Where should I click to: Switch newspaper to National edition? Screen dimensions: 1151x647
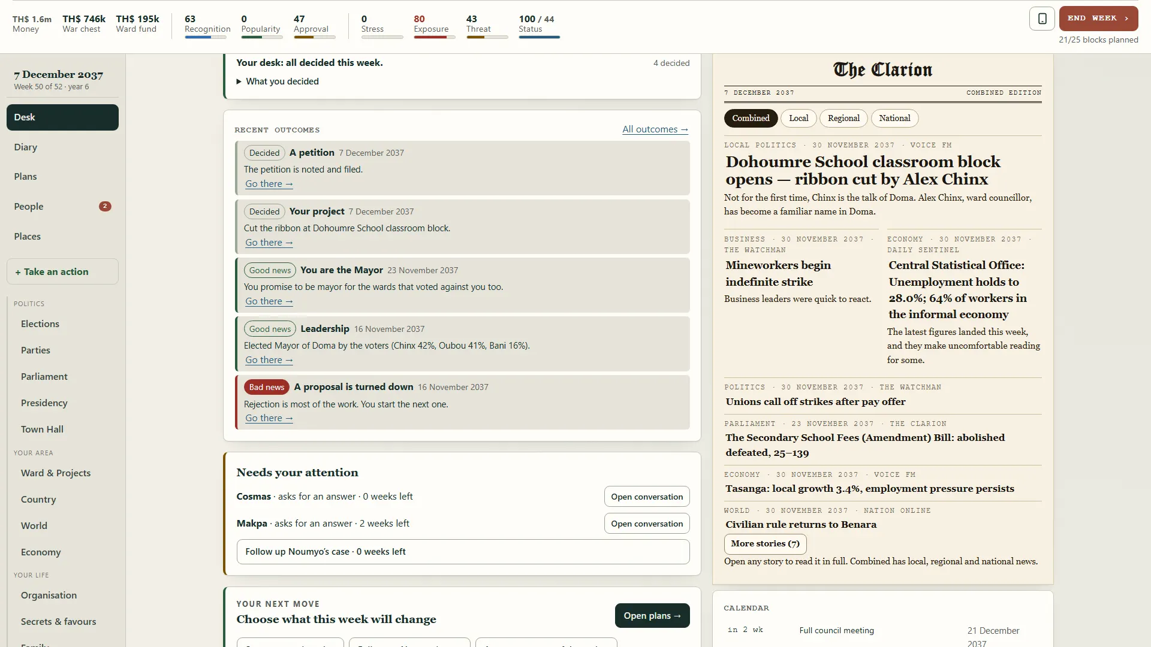click(x=894, y=118)
